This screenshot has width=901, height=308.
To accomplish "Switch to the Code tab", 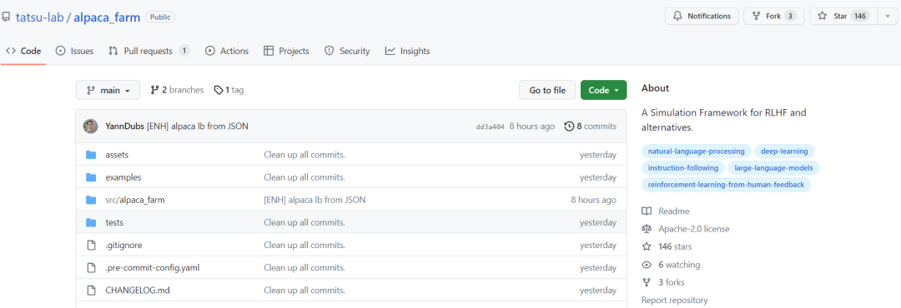I will point(23,51).
